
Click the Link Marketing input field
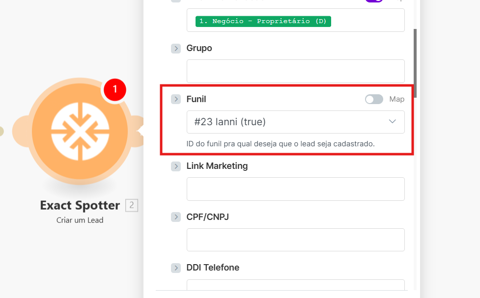295,189
